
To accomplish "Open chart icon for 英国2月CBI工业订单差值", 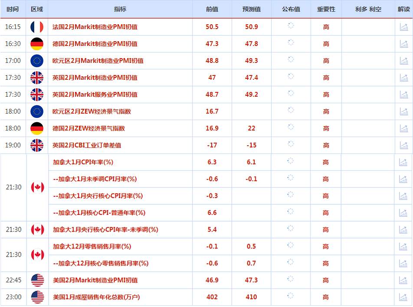I will coord(404,145).
